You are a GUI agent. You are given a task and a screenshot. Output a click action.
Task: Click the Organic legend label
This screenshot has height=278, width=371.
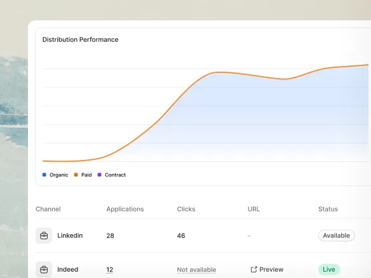(58, 175)
